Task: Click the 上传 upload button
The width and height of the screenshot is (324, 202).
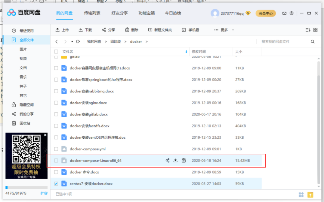Action: pyautogui.click(x=62, y=30)
